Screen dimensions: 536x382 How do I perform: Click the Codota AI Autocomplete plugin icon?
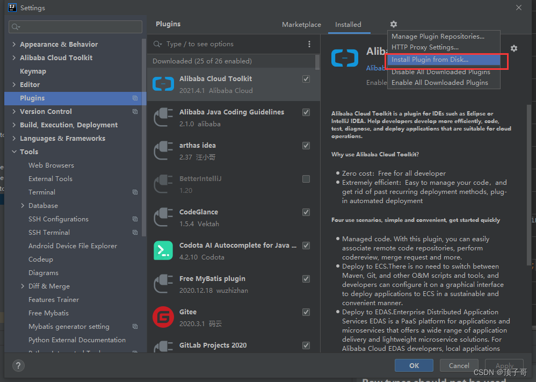tap(163, 251)
